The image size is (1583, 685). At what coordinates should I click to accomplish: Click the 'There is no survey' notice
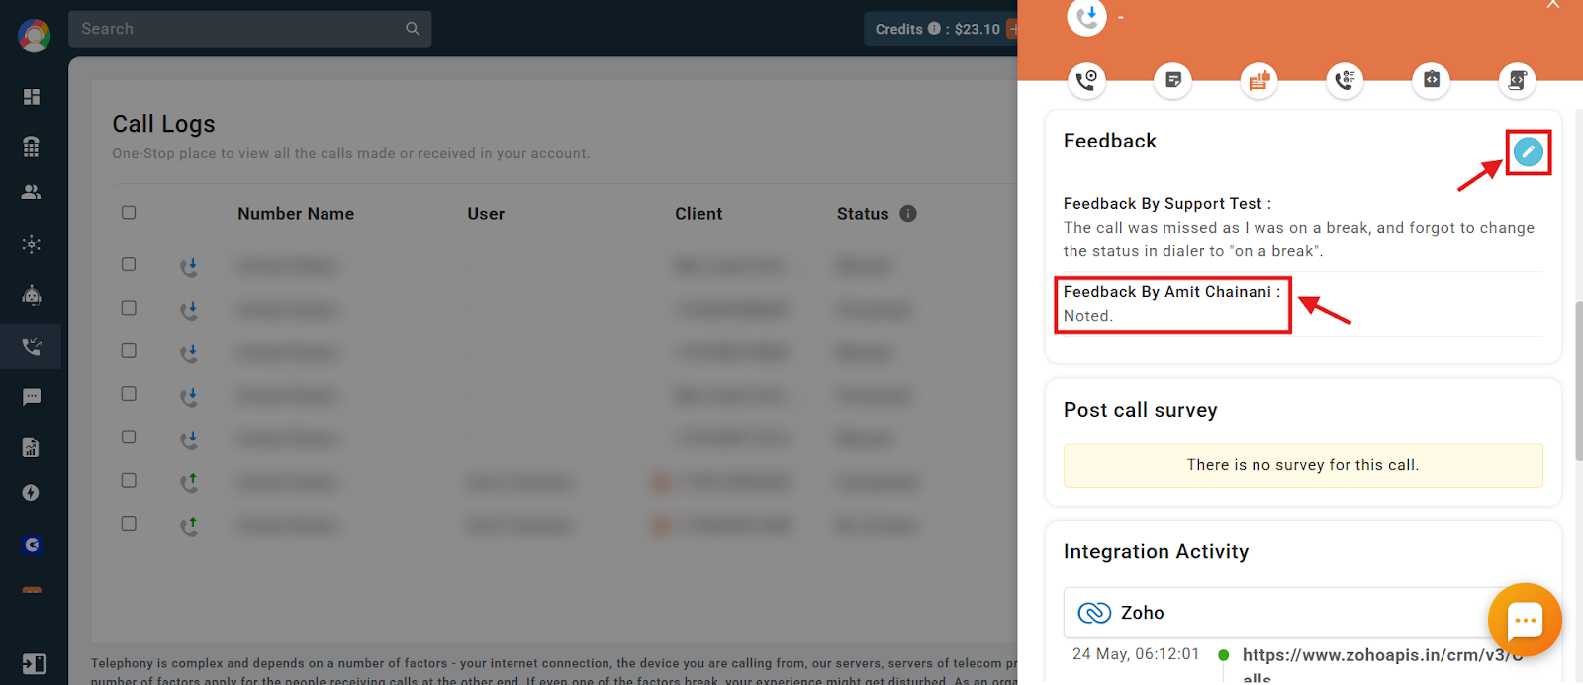pos(1303,465)
